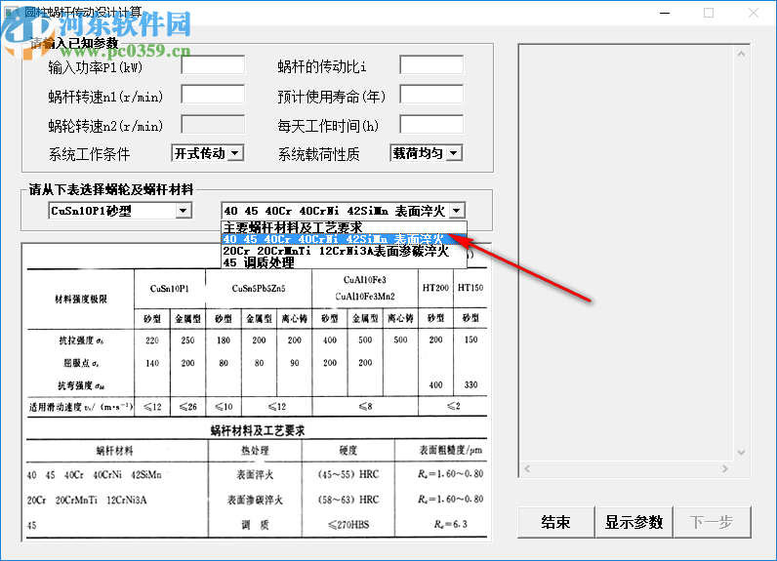Minimize the 圆柱蜗杆传动设计计算 window
This screenshot has width=777, height=561.
[665, 13]
